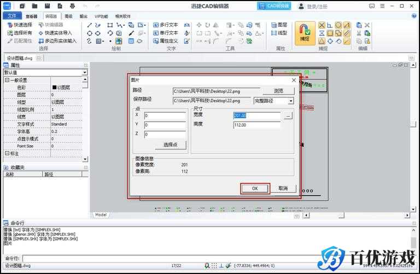Click the Select All tool

(x=20, y=33)
